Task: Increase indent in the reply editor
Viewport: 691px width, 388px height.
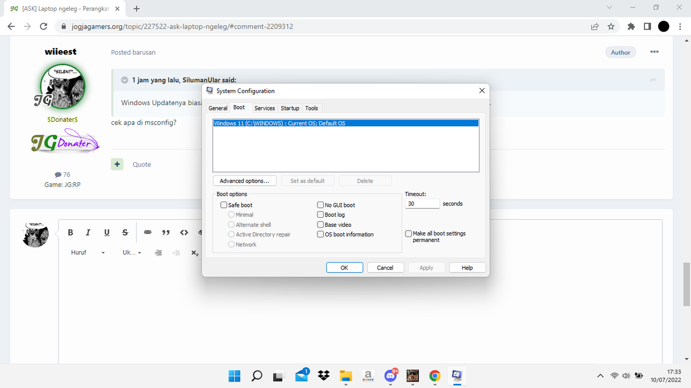Action: click(158, 252)
